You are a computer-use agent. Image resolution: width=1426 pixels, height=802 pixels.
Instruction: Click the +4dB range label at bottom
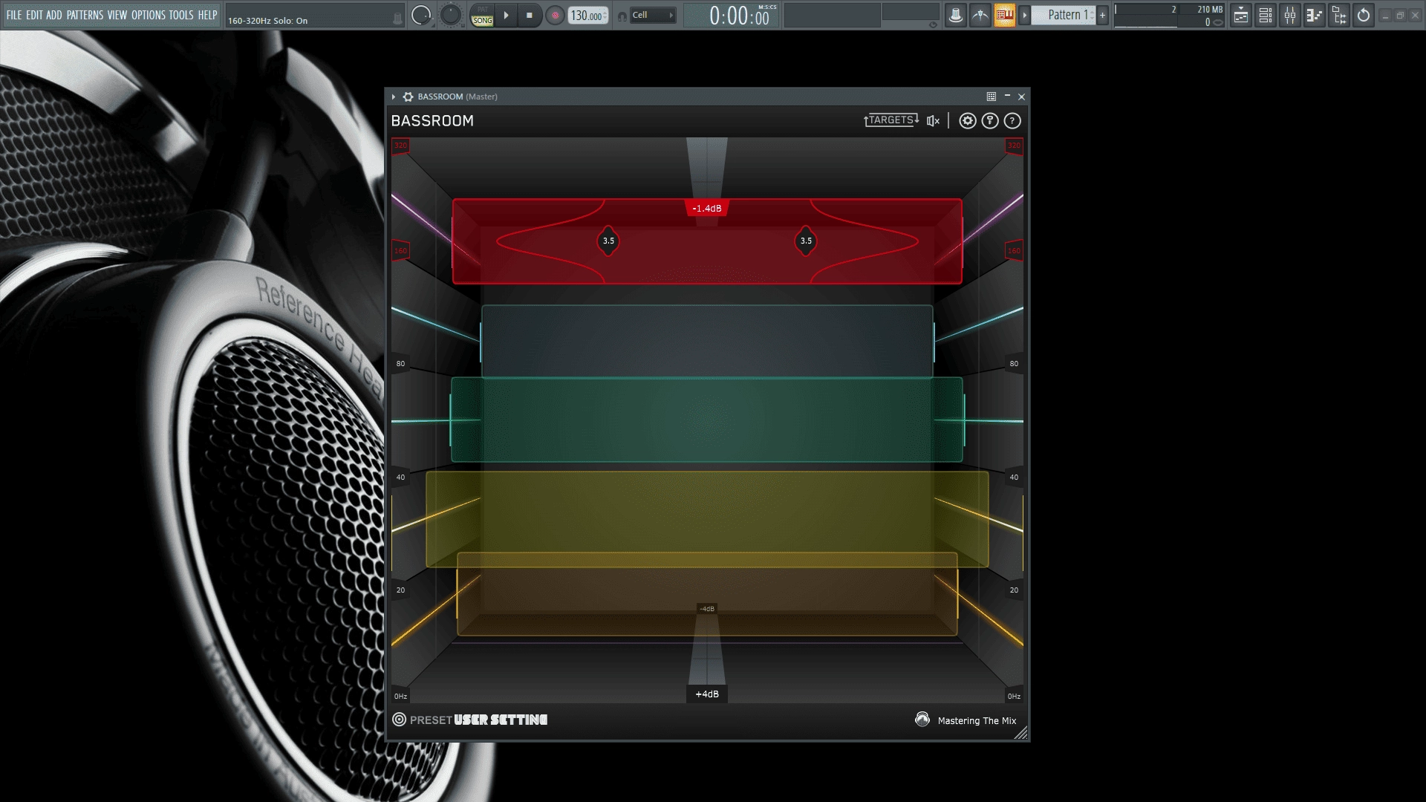(707, 694)
